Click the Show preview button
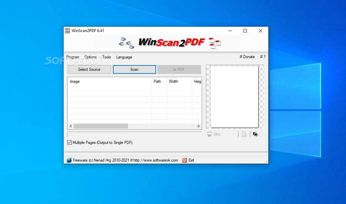Viewport: 346px width, 204px height. 214,134
